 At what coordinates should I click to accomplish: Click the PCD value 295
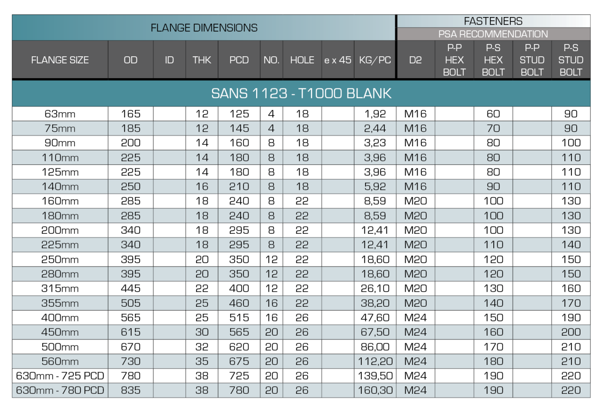pyautogui.click(x=239, y=245)
